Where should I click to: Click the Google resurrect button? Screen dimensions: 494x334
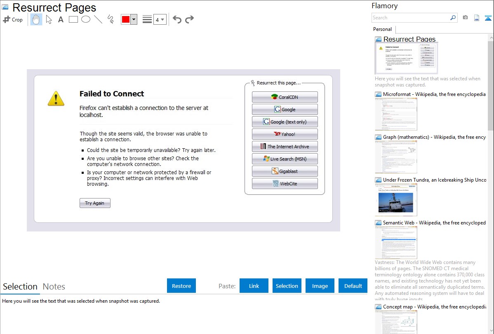(x=285, y=109)
